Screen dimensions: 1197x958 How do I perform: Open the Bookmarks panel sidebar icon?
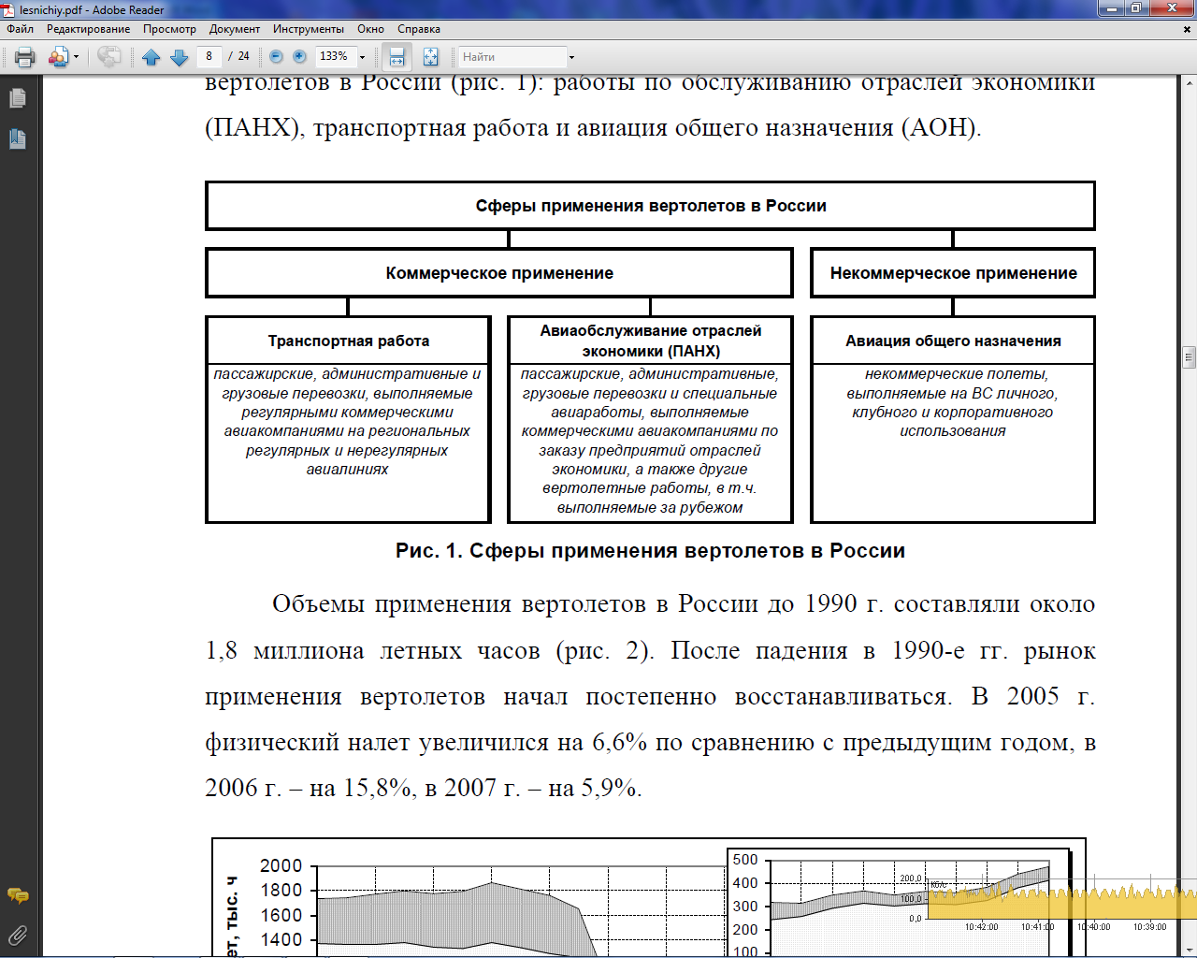[17, 139]
